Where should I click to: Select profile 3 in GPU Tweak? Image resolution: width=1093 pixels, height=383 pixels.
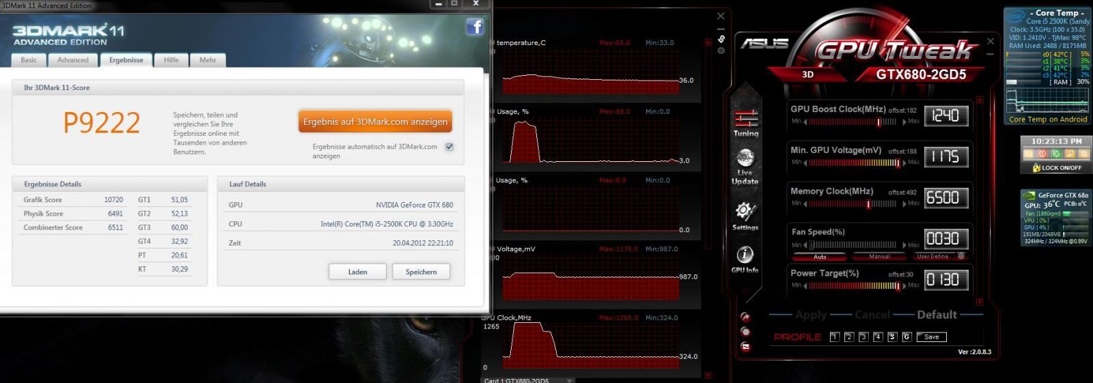pos(863,337)
